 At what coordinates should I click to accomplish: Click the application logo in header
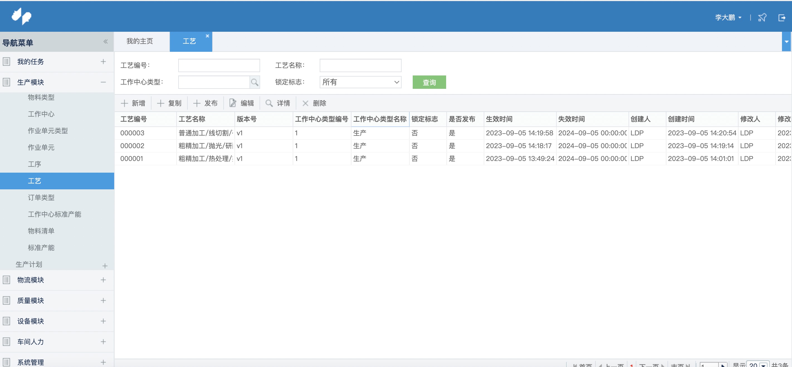coord(21,16)
